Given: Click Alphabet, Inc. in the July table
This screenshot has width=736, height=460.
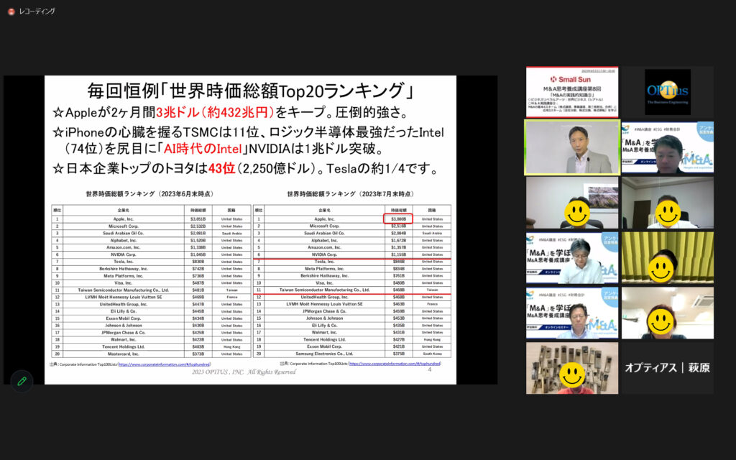Looking at the screenshot, I should pyautogui.click(x=324, y=240).
